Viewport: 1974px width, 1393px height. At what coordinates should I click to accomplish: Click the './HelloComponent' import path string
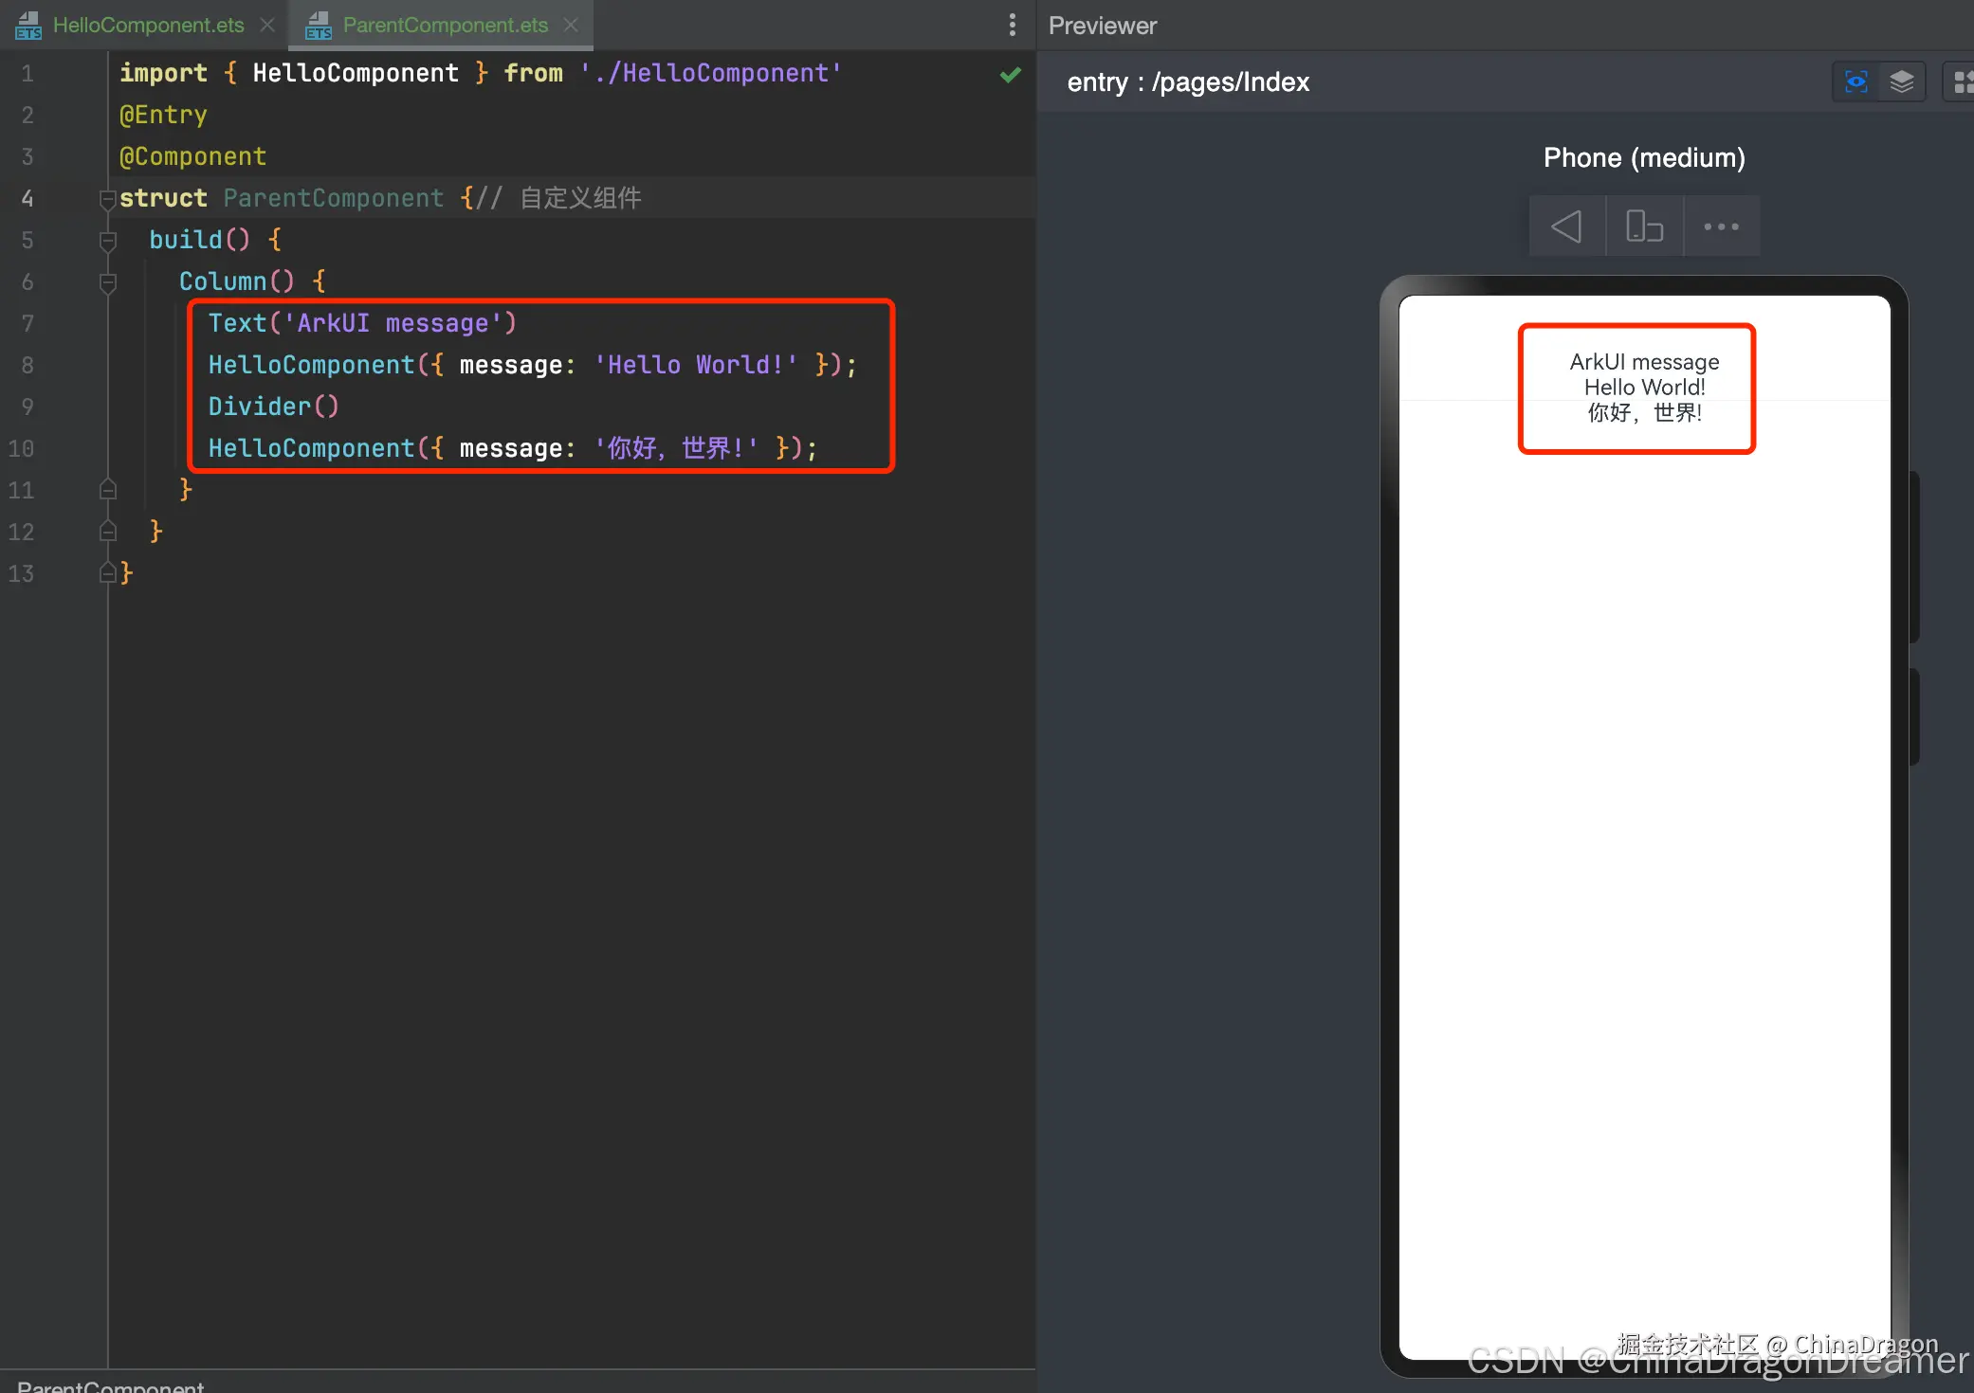tap(710, 73)
